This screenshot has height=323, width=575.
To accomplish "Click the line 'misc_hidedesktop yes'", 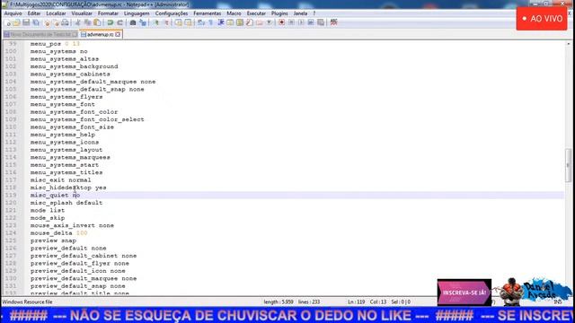I will (x=68, y=188).
